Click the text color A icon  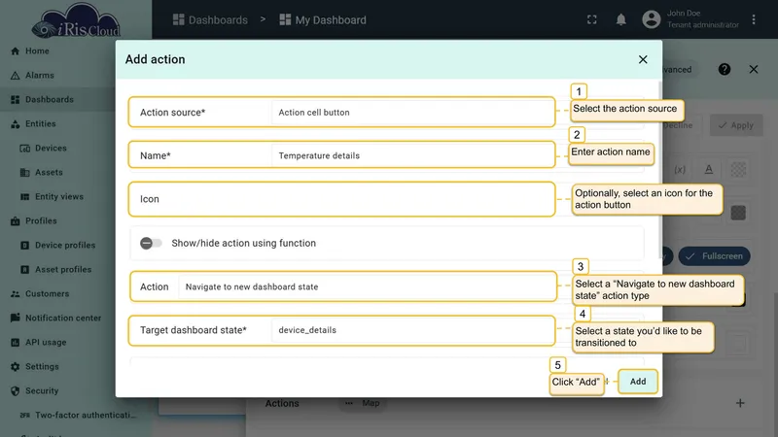(x=709, y=169)
